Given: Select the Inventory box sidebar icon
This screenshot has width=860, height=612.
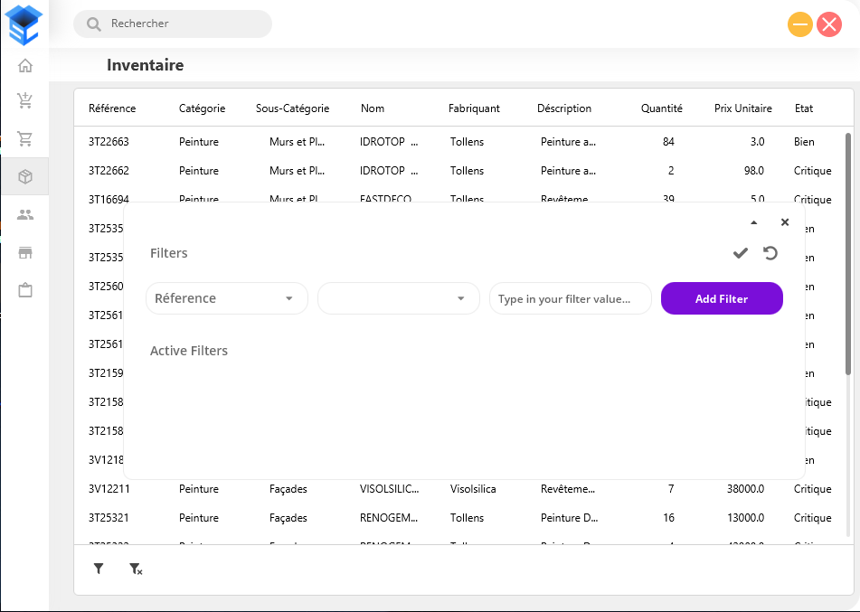Looking at the screenshot, I should tap(25, 177).
